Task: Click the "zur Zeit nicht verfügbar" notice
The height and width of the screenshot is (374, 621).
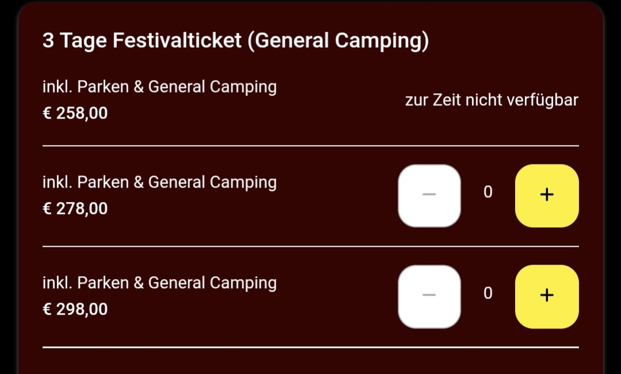Action: point(492,100)
